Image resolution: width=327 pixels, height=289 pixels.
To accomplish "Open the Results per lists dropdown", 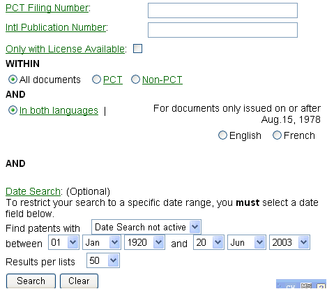I will (x=103, y=260).
